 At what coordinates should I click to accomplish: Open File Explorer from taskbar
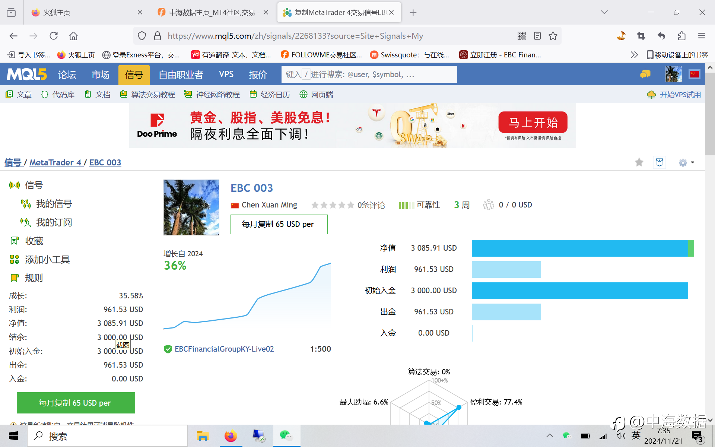pos(203,436)
